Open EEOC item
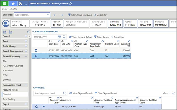Image resolution: width=177 pixels, height=110 pixels. point(5,75)
